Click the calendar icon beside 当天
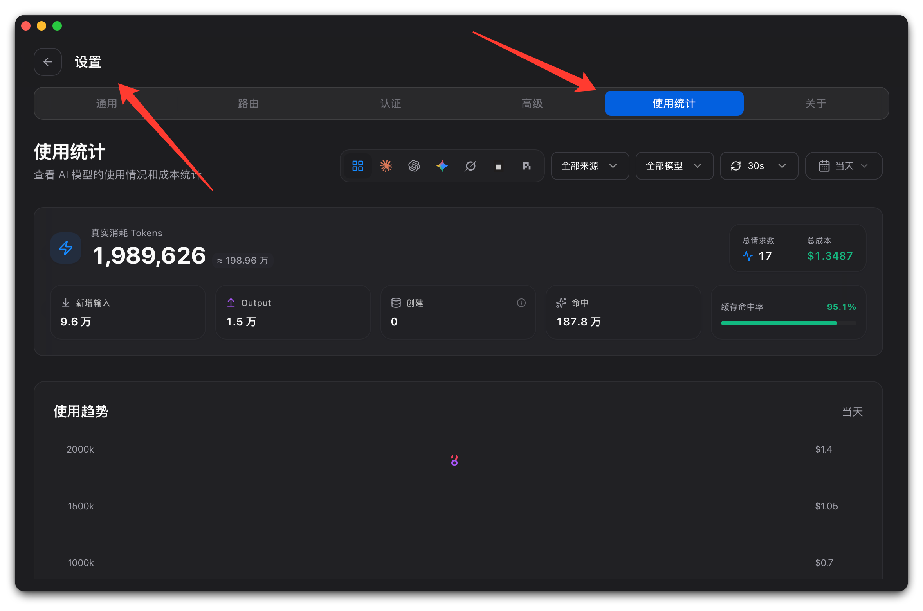 pos(824,166)
